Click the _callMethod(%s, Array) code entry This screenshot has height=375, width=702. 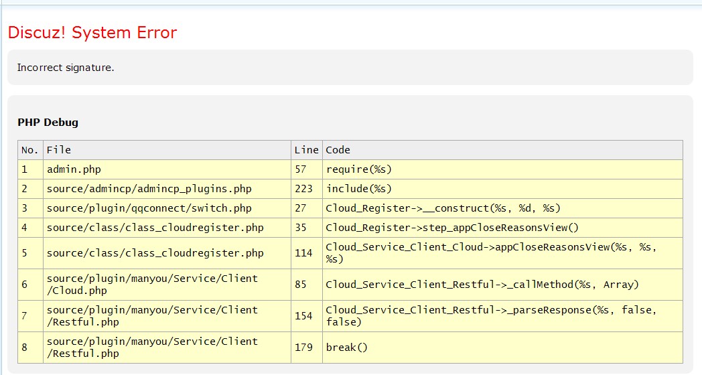(x=482, y=285)
